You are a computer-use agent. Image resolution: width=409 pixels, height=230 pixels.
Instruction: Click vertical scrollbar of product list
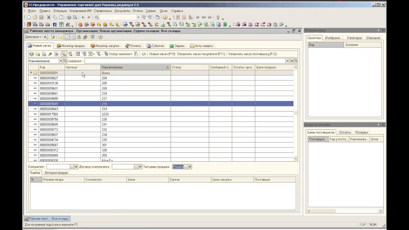point(296,113)
